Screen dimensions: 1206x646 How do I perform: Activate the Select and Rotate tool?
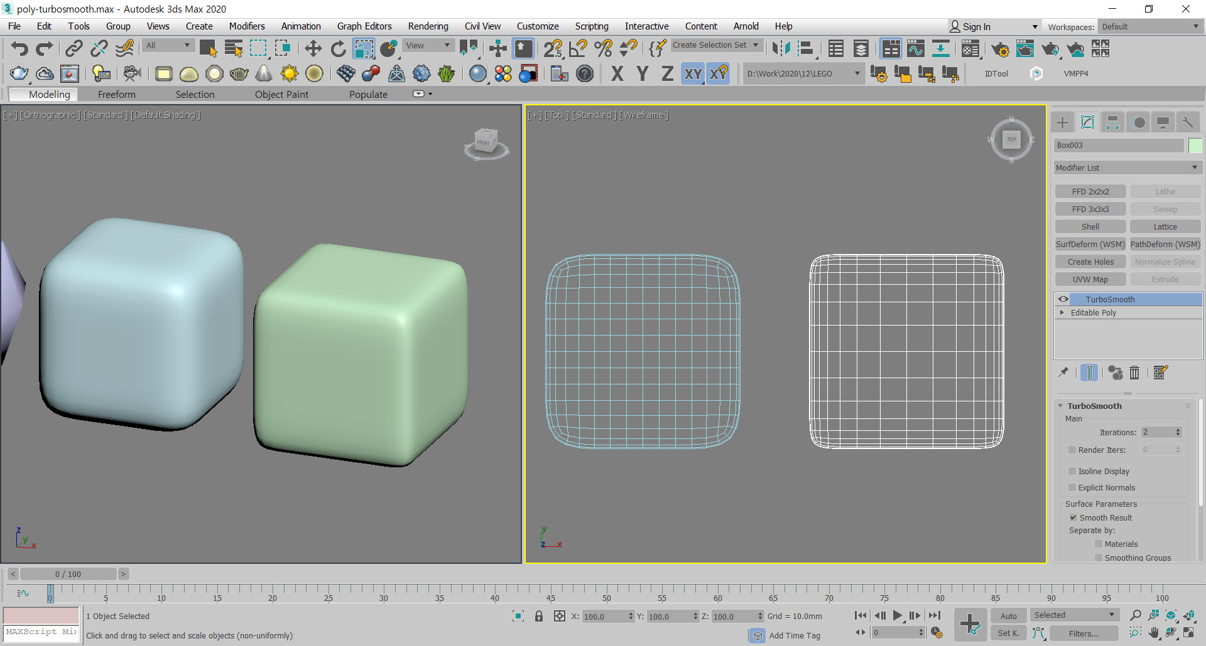click(338, 48)
